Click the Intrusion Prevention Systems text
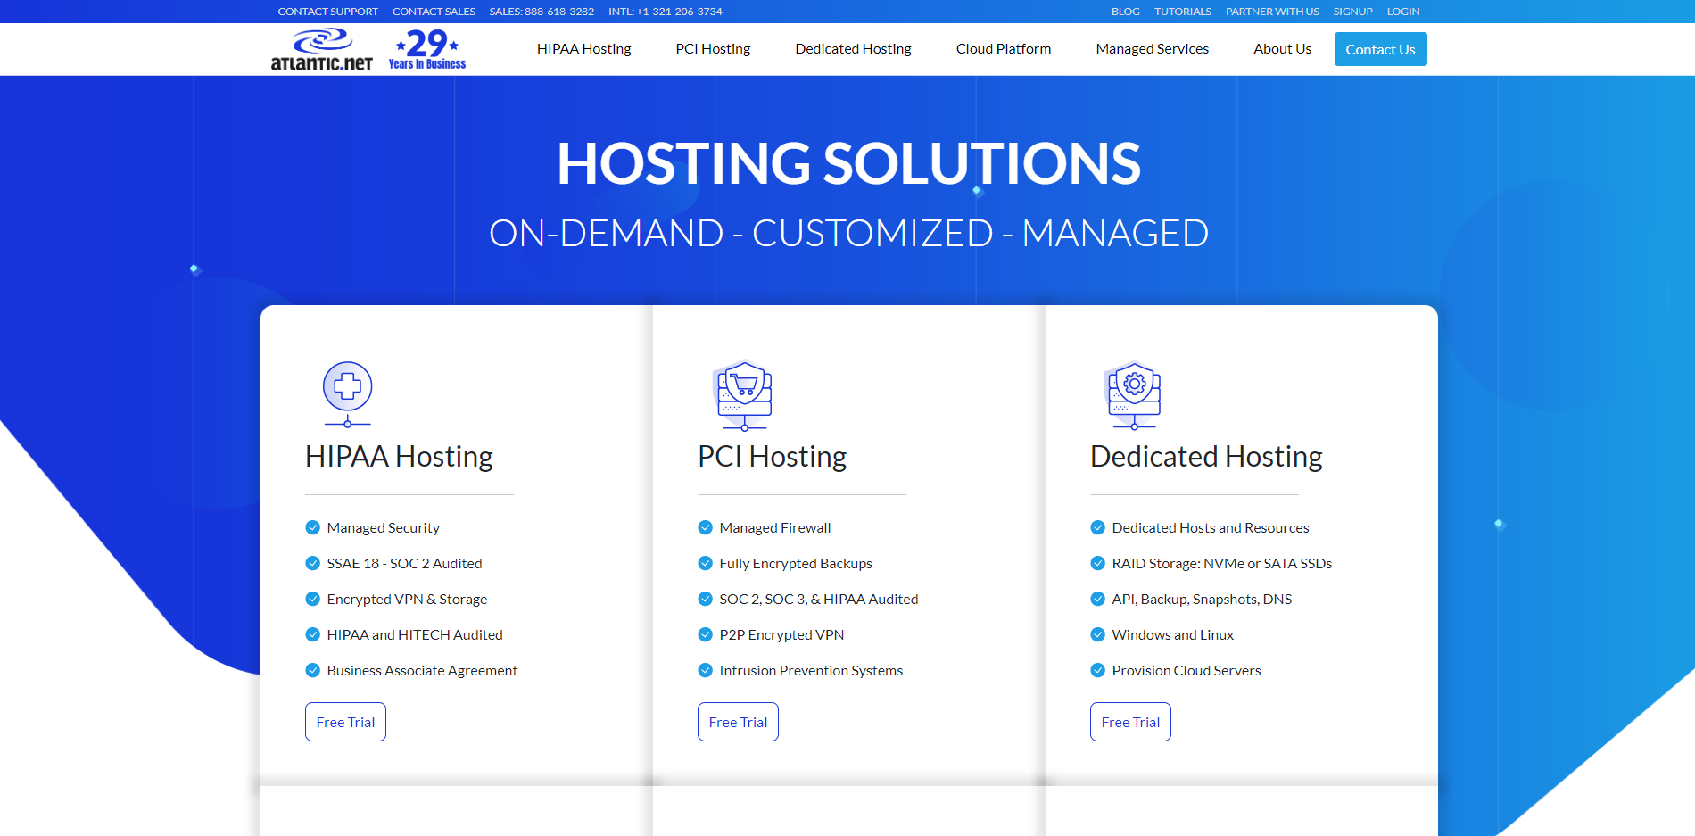 click(811, 671)
